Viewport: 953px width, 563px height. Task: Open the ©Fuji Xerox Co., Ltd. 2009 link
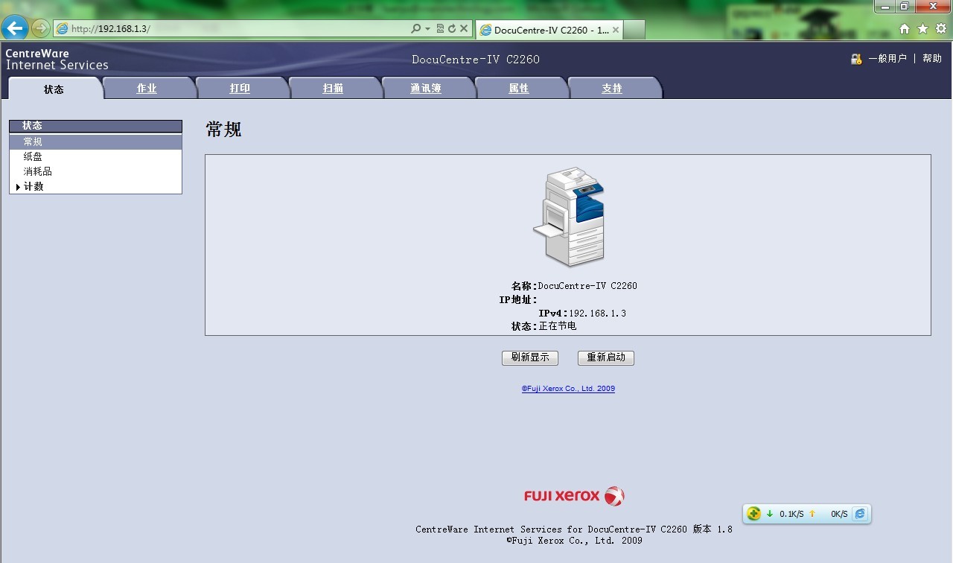click(x=568, y=389)
